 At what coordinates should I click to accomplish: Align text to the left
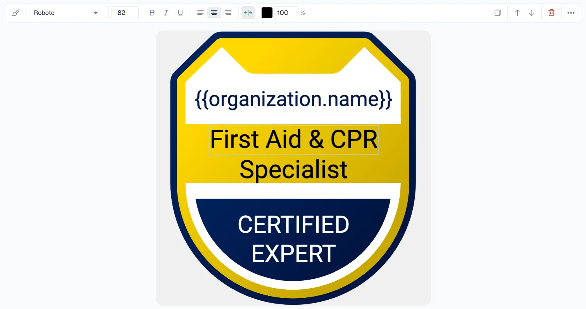tap(200, 13)
